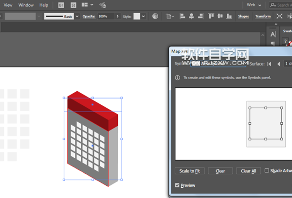Click vertical align bottom icon
Image resolution: width=292 pixels, height=198 pixels.
229,16
